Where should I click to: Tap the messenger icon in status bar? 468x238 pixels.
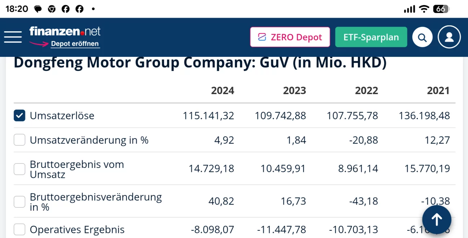38,9
